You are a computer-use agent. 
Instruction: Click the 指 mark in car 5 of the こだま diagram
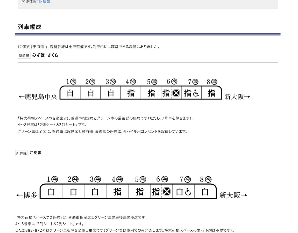click(x=139, y=192)
